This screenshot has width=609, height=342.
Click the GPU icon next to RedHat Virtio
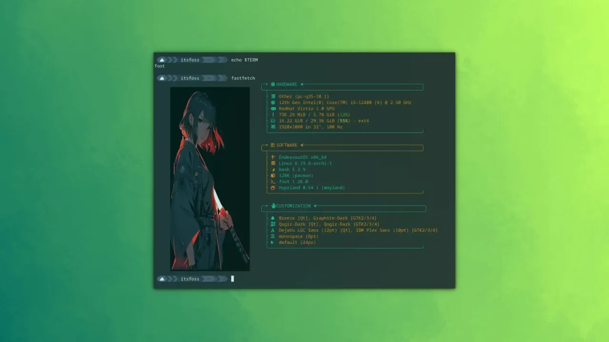coord(273,108)
